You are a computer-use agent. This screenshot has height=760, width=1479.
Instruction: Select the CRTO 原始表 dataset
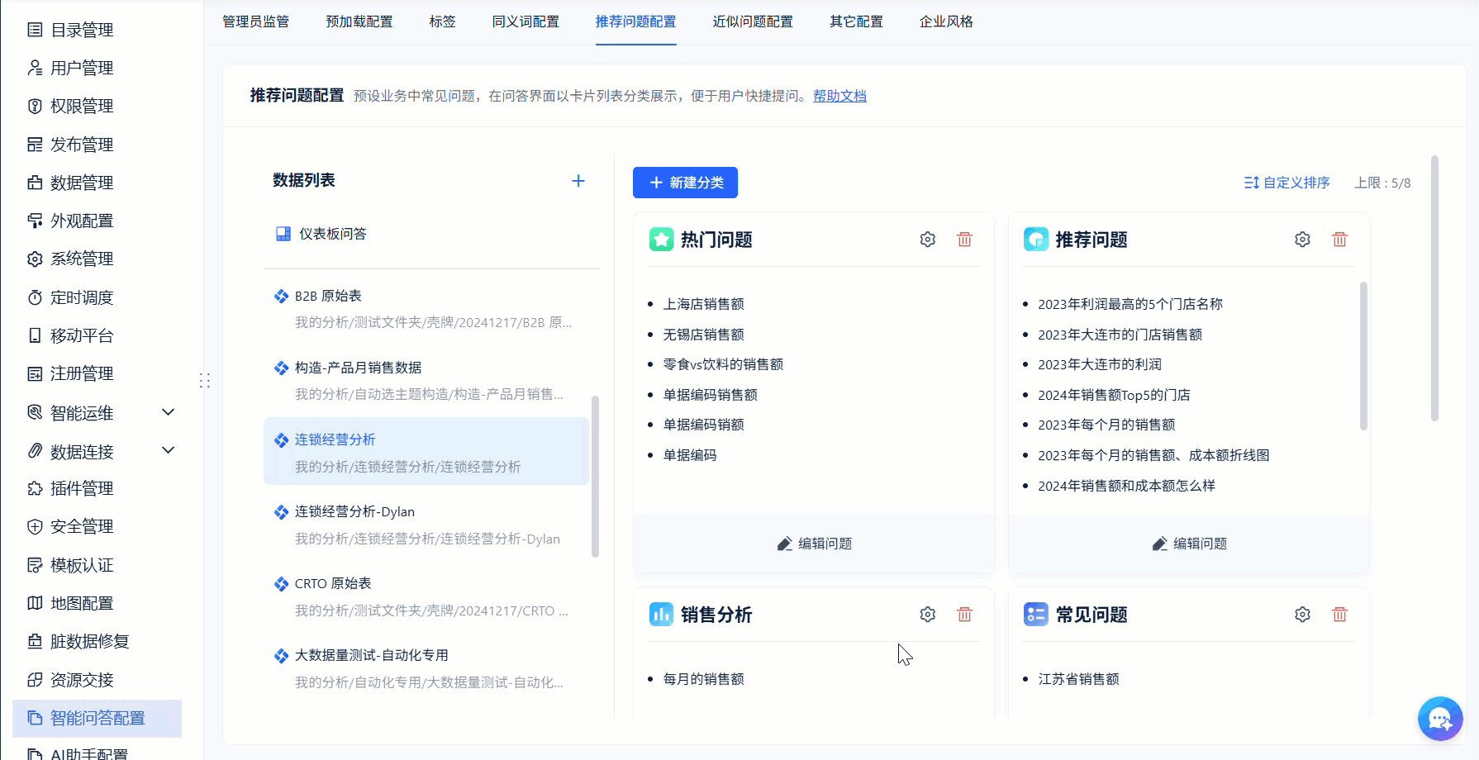click(426, 596)
